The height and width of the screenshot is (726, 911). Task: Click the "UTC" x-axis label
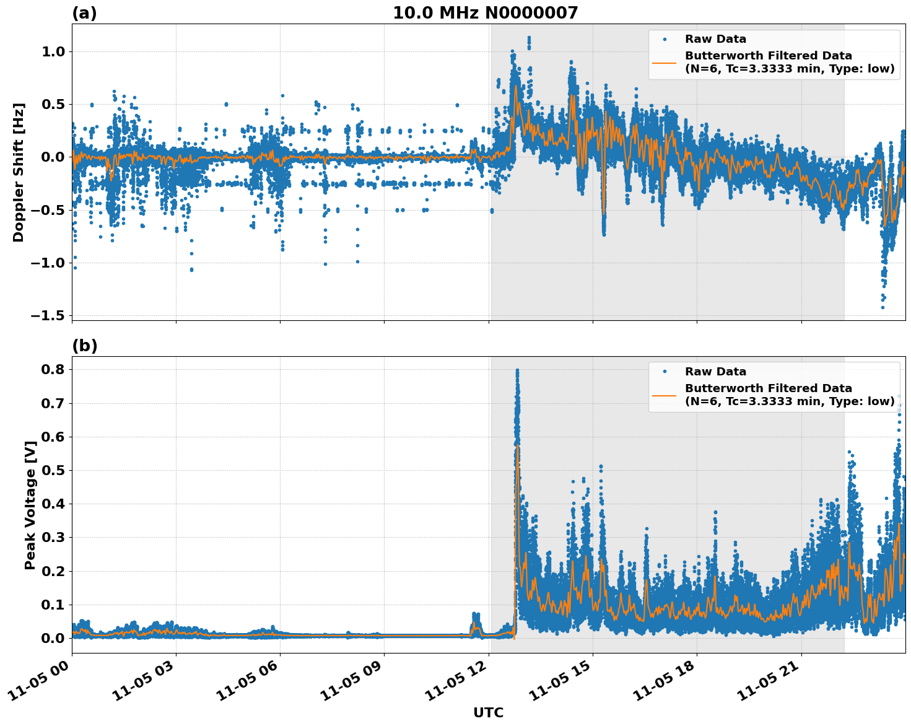(x=488, y=712)
